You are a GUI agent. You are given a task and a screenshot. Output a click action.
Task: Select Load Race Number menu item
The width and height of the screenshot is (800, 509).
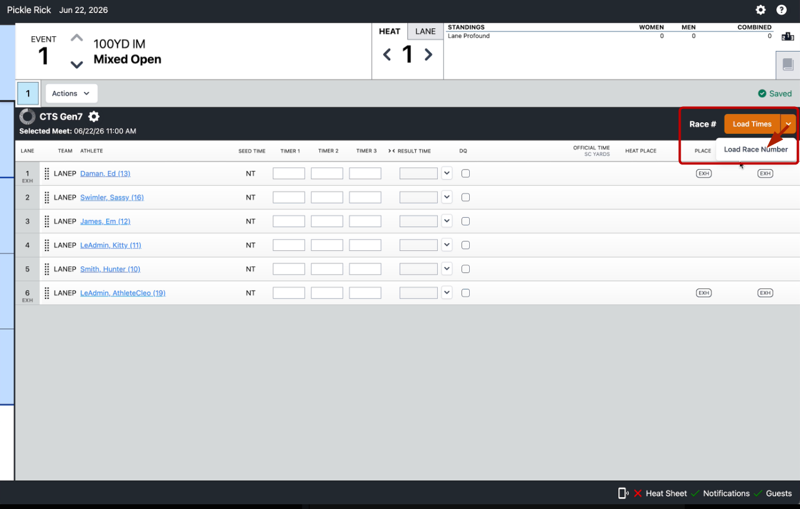tap(755, 149)
